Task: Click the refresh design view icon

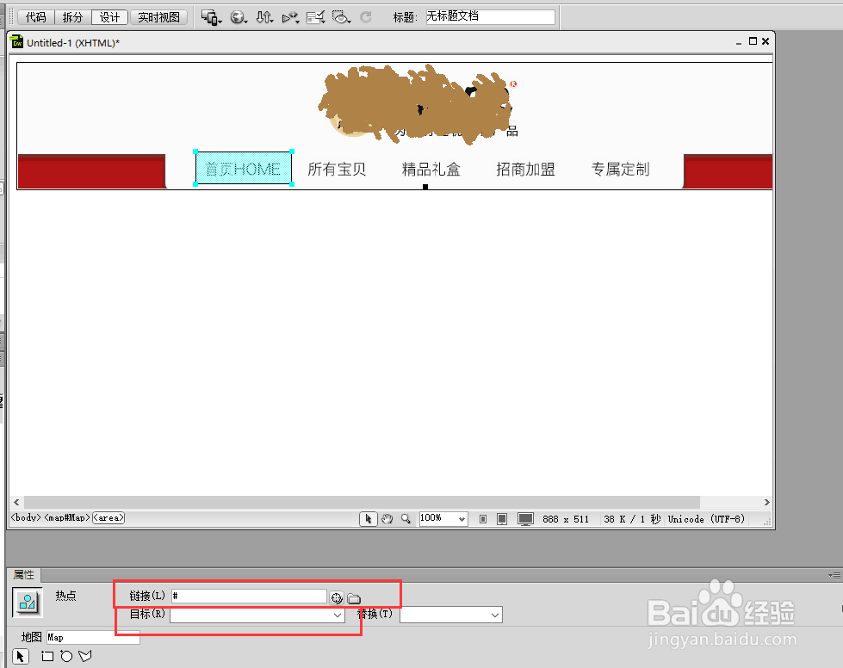Action: (x=366, y=17)
